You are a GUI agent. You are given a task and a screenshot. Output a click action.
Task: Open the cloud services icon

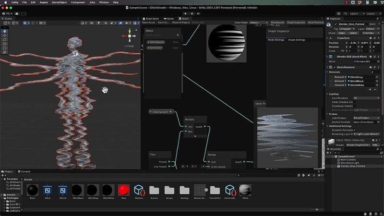point(17,13)
